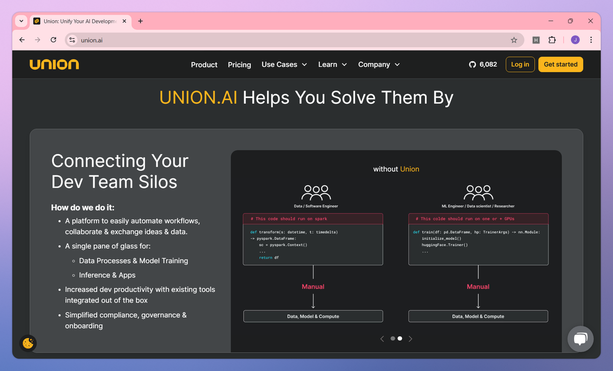Reload the page with the refresh icon
The image size is (613, 371).
pos(53,39)
